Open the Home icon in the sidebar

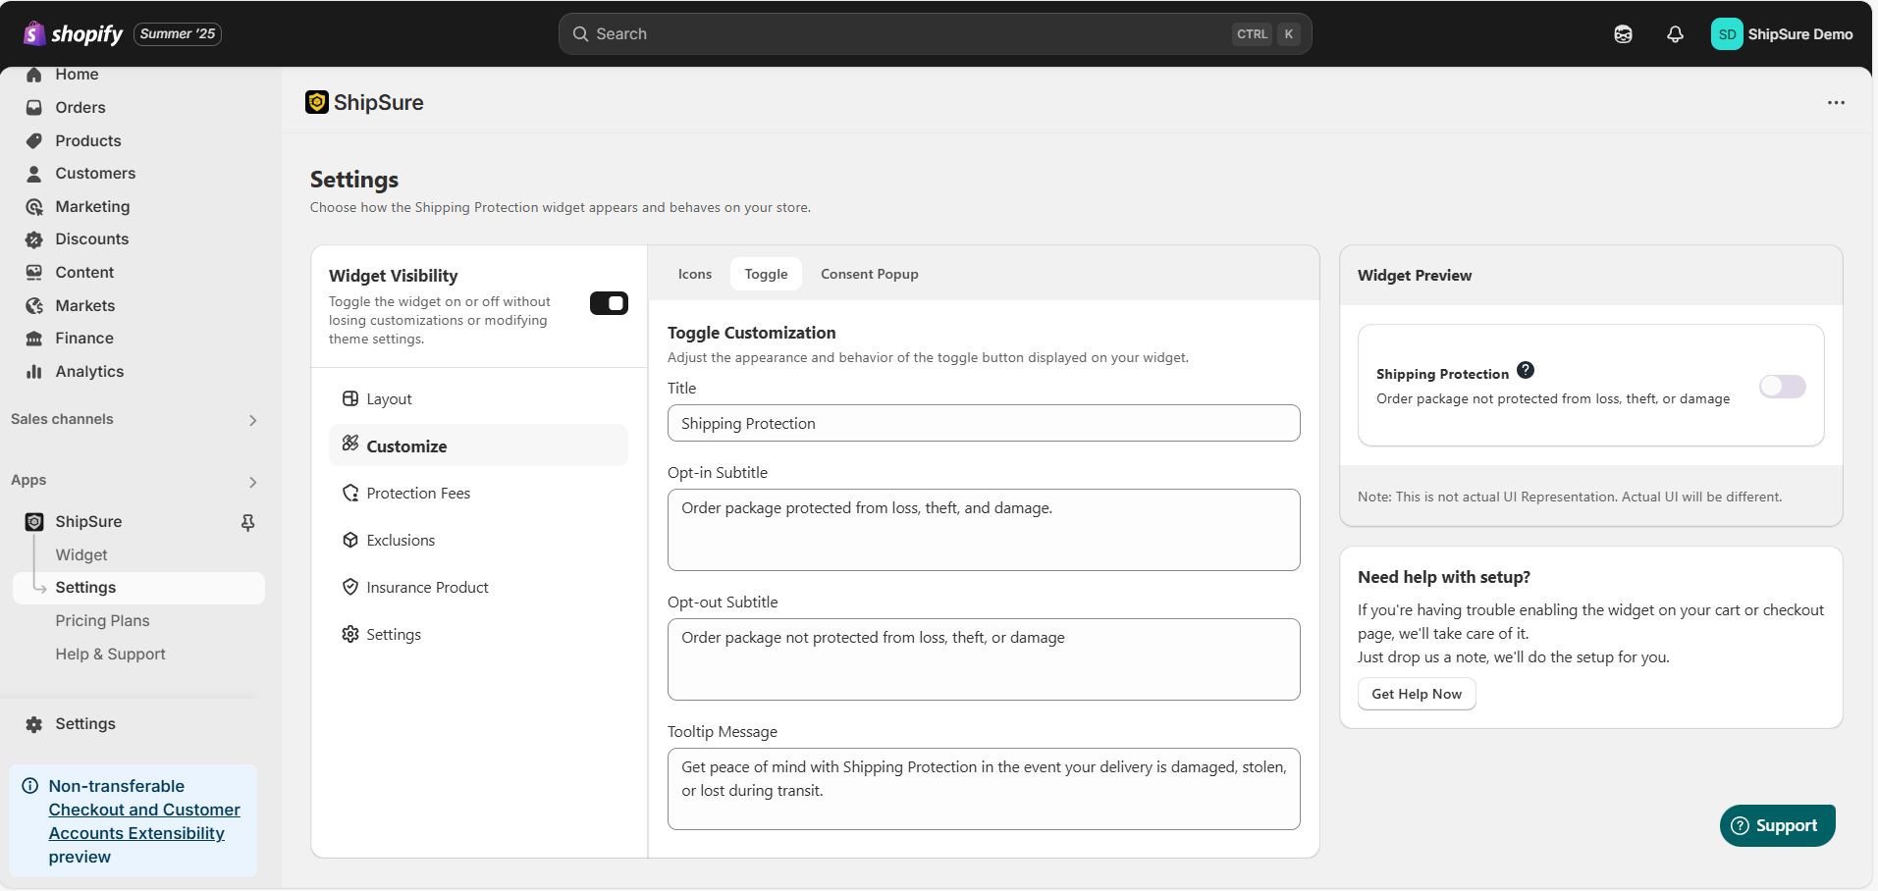point(34,75)
